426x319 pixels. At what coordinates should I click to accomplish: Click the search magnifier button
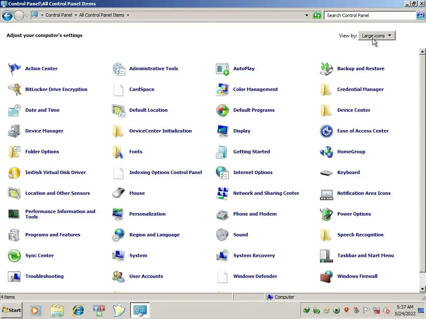click(420, 15)
